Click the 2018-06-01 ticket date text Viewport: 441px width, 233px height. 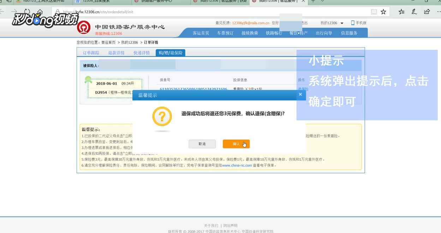[x=106, y=84]
